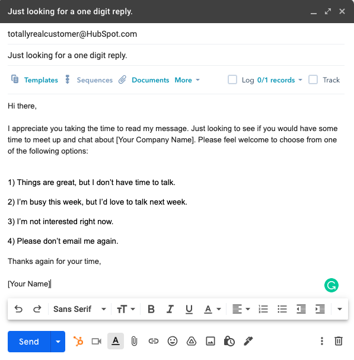Insert a photo with the image icon
Viewport: 354px width, 360px height.
pyautogui.click(x=211, y=341)
